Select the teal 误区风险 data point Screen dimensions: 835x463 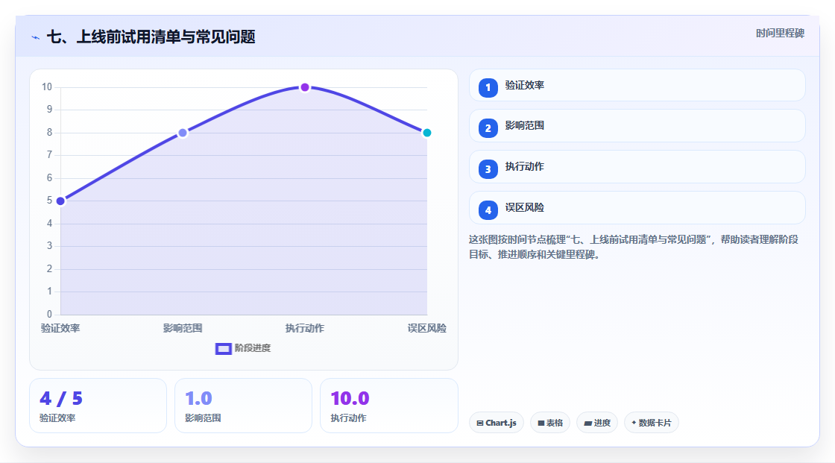426,133
